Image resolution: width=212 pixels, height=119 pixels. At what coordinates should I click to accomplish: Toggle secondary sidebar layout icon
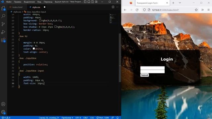pos(92,2)
